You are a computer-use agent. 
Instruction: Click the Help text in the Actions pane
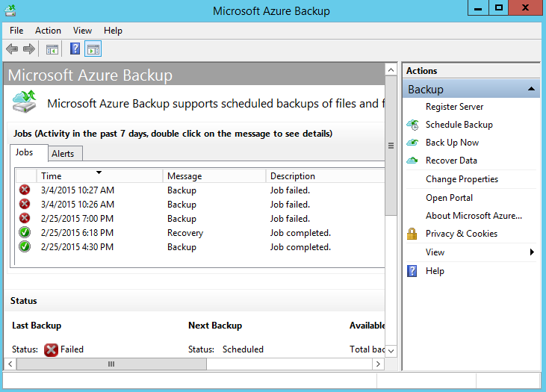click(435, 271)
